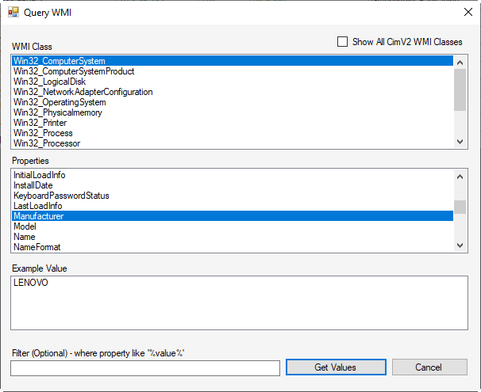Select the NameFormat property
This screenshot has width=481, height=392.
click(x=37, y=247)
